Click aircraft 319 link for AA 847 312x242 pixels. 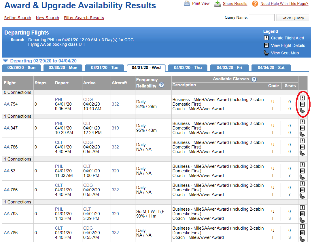tap(115, 128)
